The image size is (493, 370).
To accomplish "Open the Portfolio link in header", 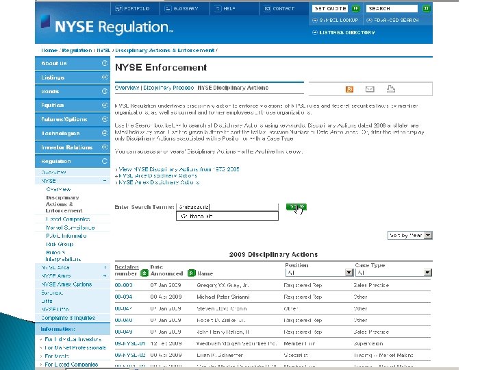I will 132,8.
